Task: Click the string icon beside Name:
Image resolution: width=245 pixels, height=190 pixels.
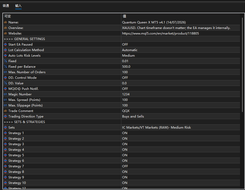Action: pos(5,22)
